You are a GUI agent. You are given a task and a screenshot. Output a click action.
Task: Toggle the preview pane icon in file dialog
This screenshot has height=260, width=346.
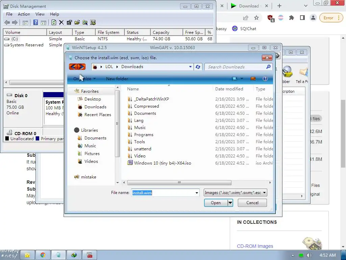(x=253, y=79)
